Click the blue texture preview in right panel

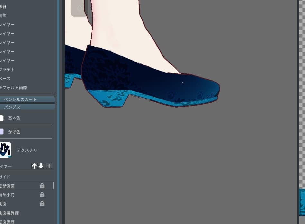coord(302,202)
